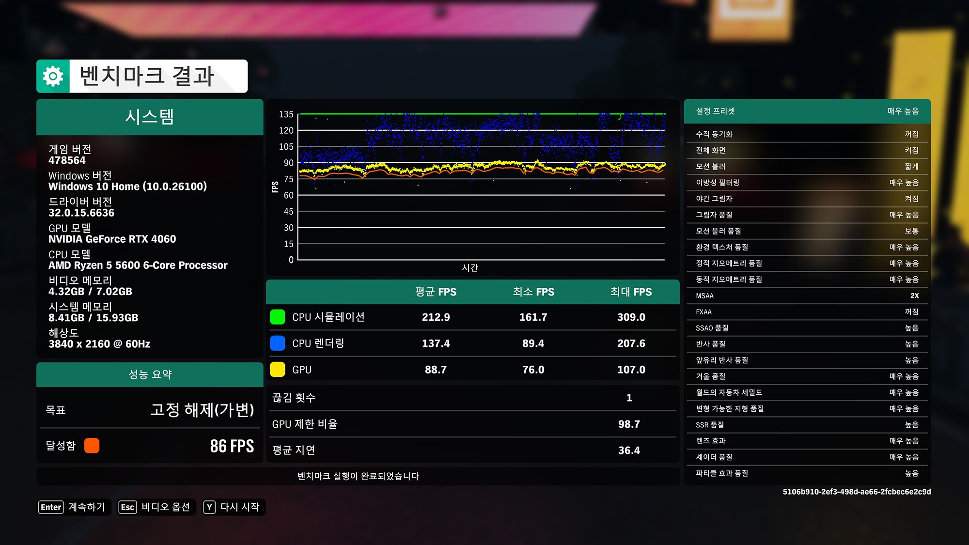Screen dimensions: 969x545
Task: Click the 성능 요약 panel header
Action: [150, 374]
